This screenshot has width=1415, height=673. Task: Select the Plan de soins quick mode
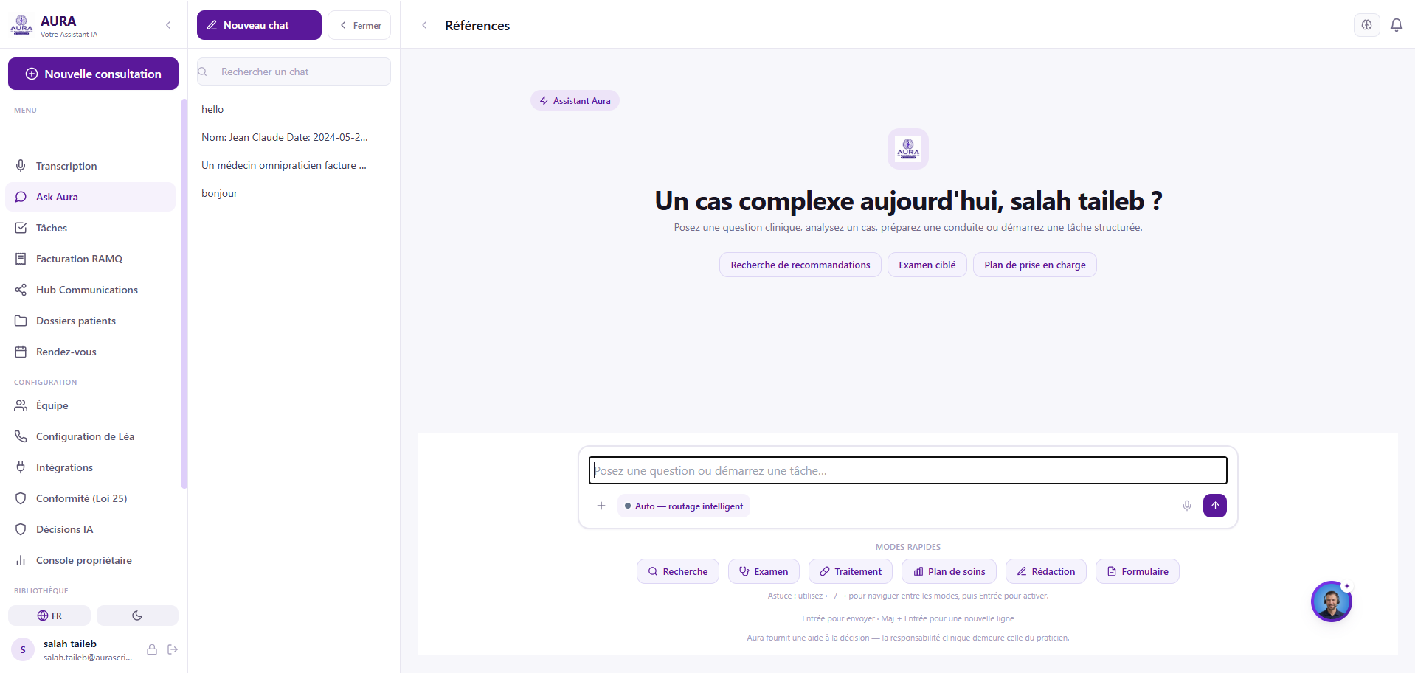click(x=949, y=571)
